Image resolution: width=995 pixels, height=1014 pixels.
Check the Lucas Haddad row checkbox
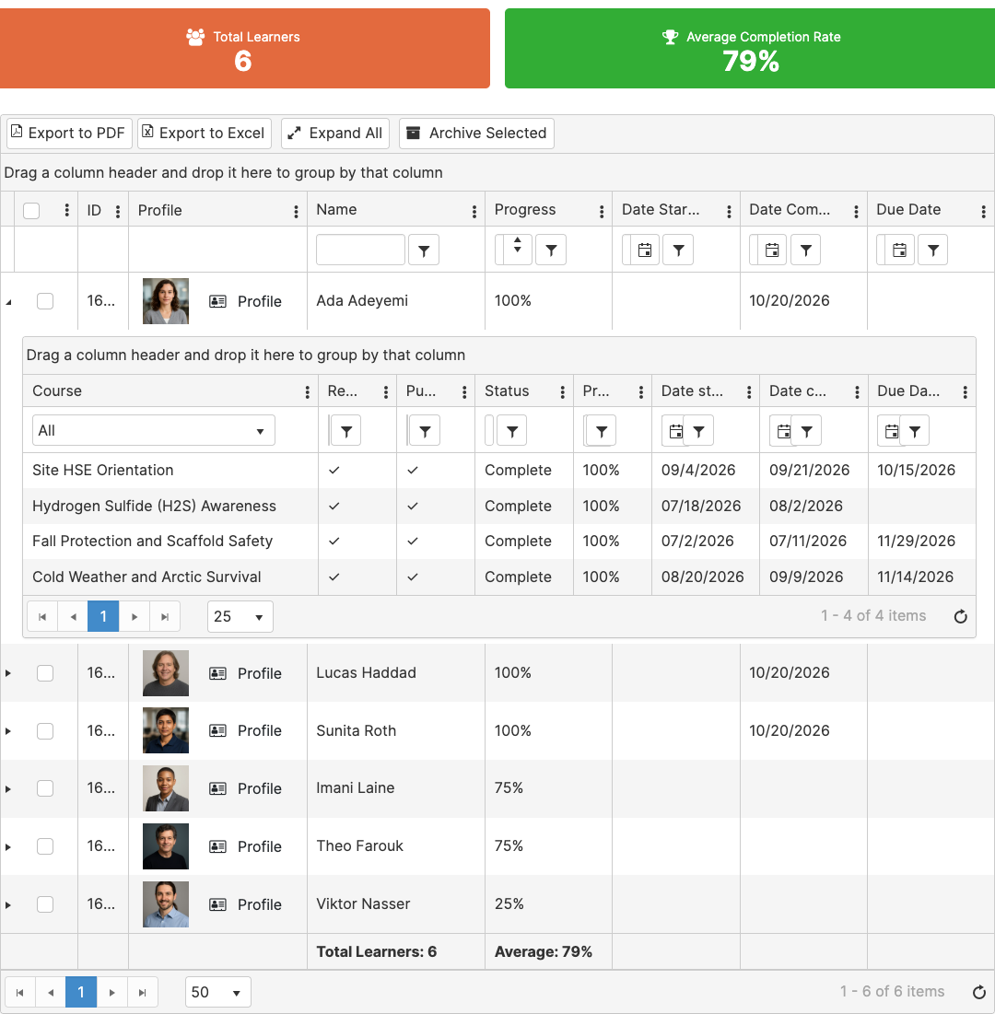tap(44, 673)
